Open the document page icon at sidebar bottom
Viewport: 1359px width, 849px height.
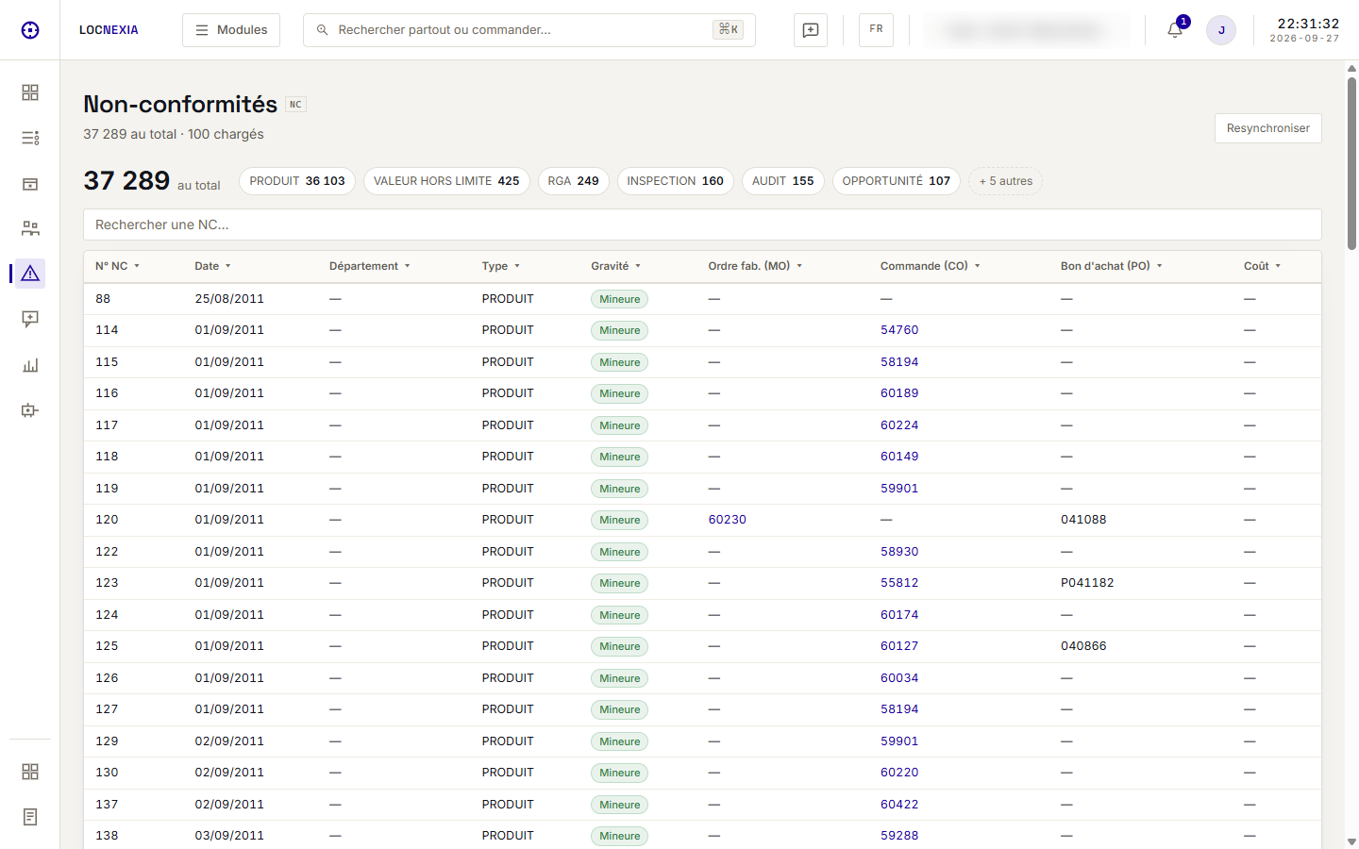point(30,817)
